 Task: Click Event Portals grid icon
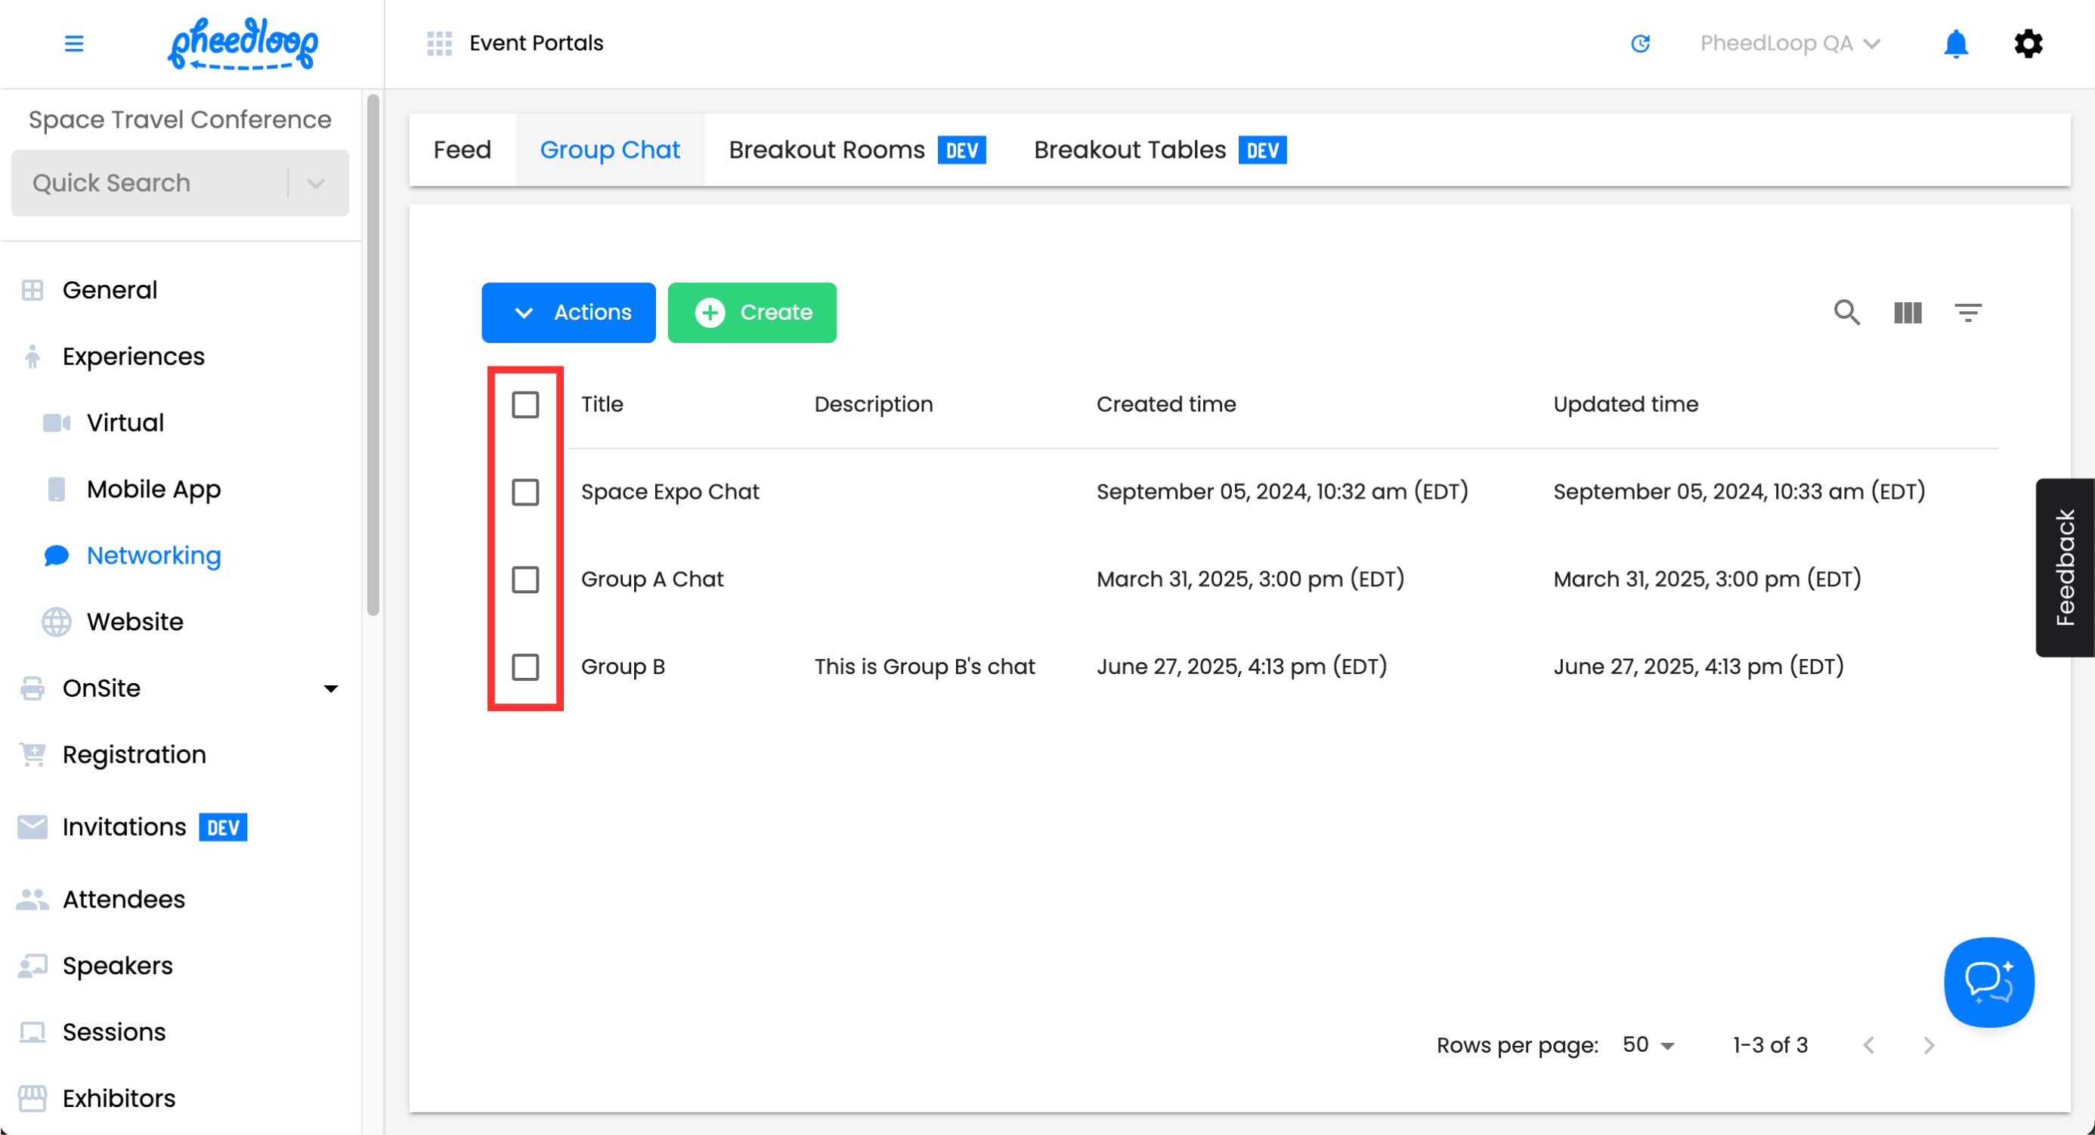click(x=439, y=43)
